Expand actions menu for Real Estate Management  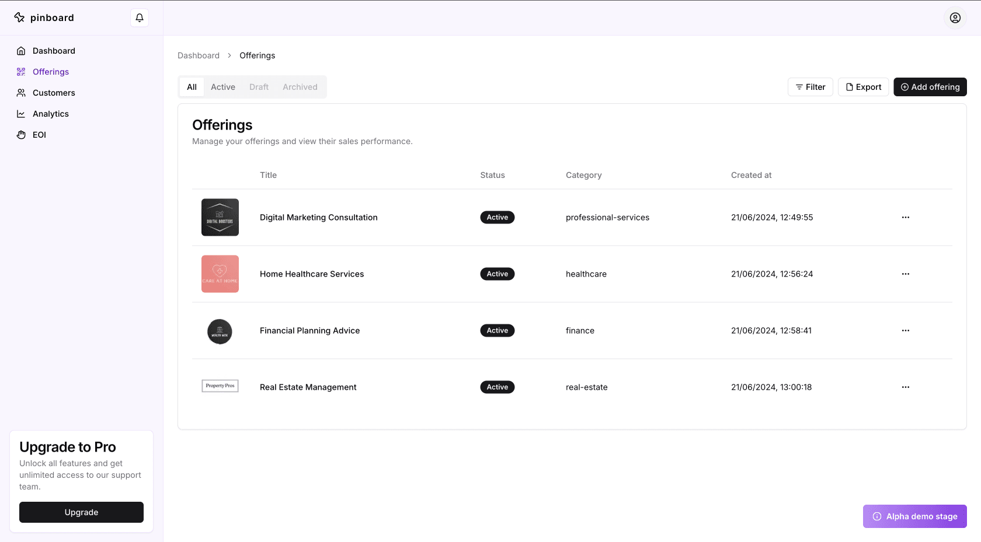905,387
